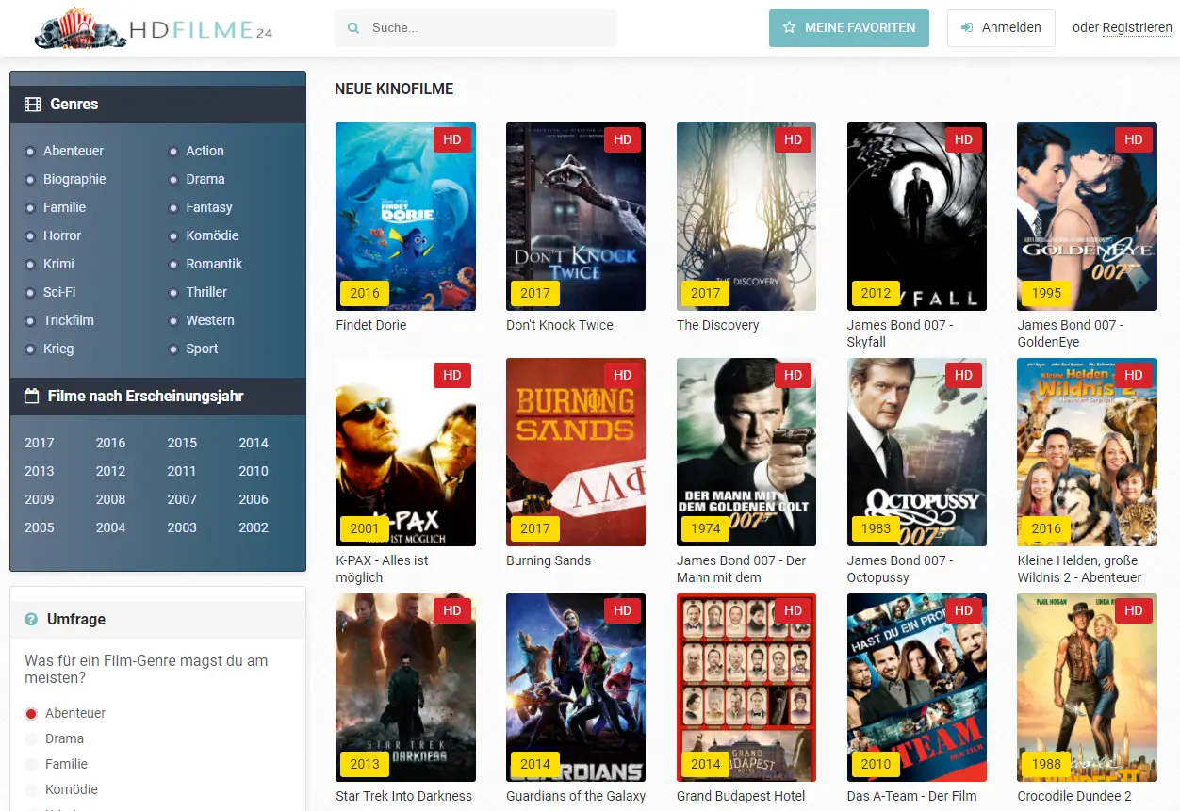The width and height of the screenshot is (1180, 811).
Task: Open the Trickfilm genre
Action: (x=69, y=320)
